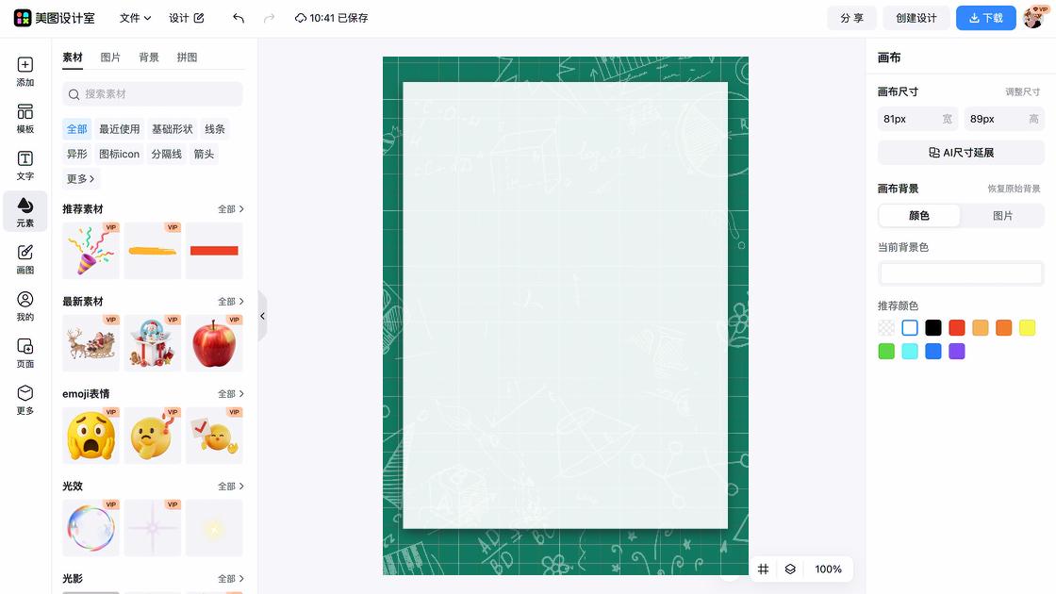Click the AI尺寸延展 button
This screenshot has height=594, width=1056.
point(961,153)
